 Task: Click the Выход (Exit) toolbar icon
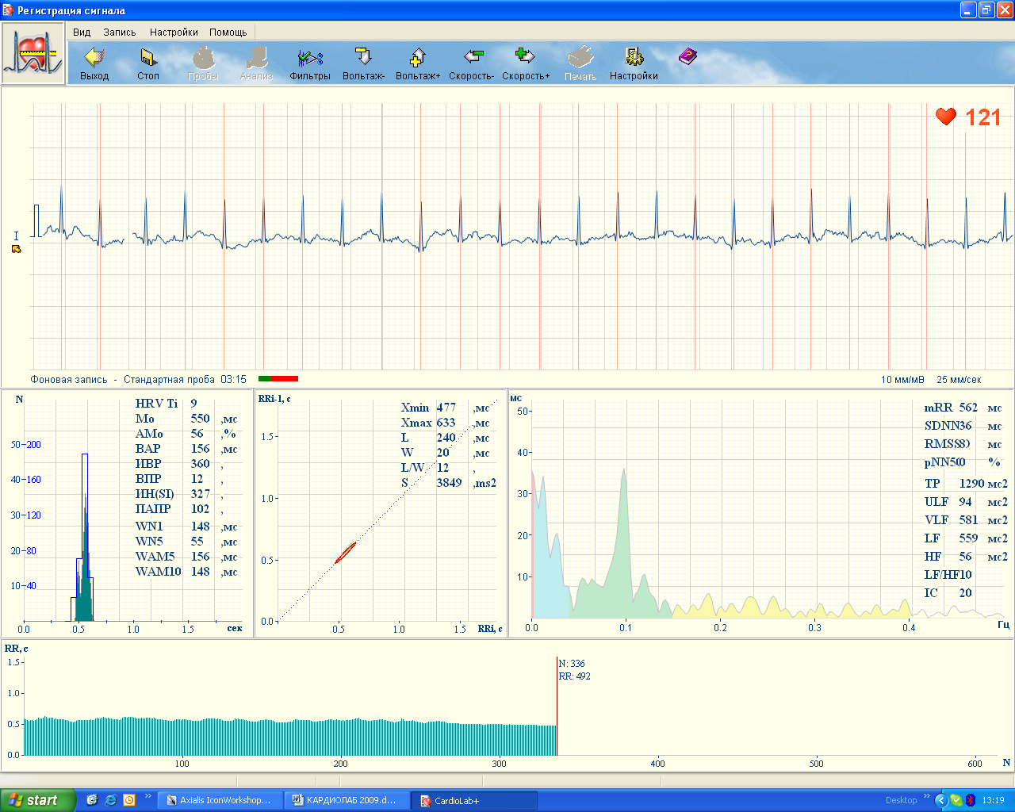tap(94, 63)
